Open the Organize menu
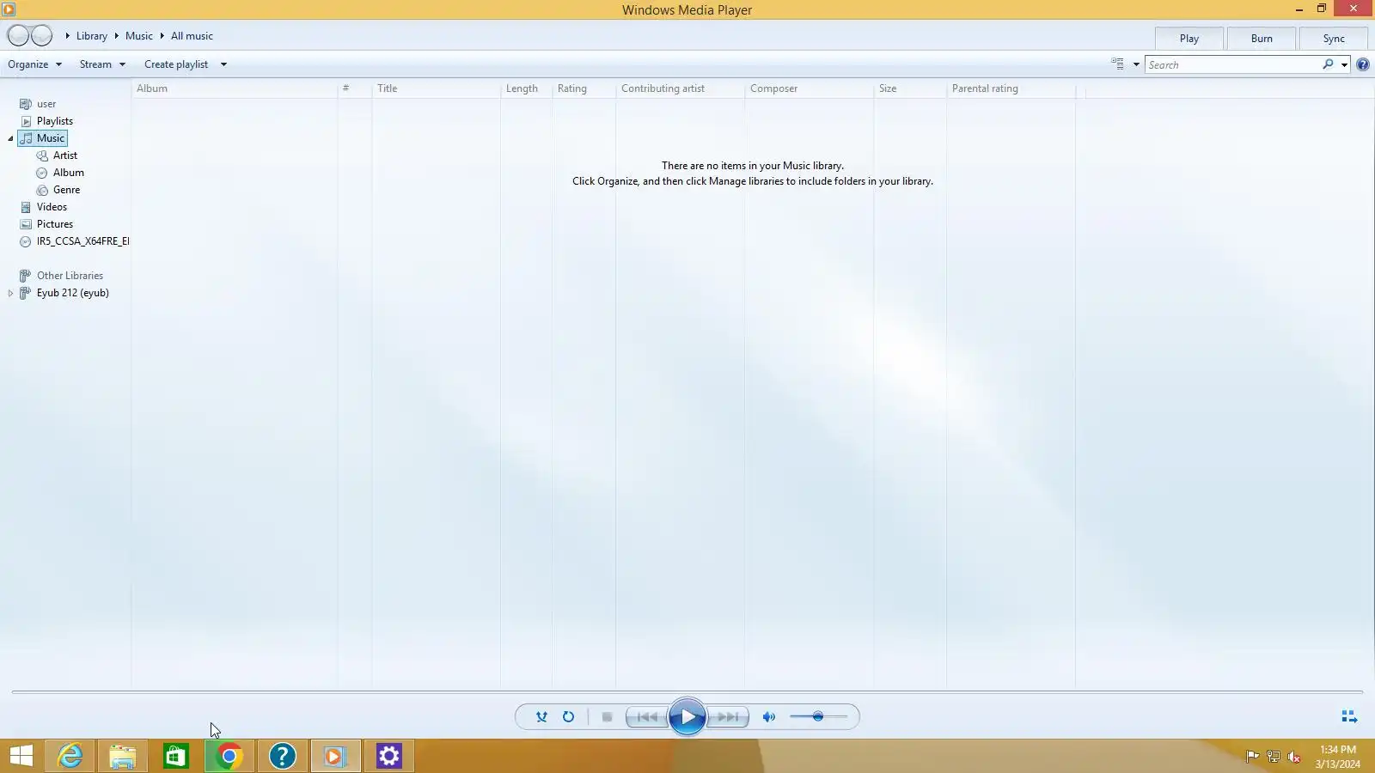 34,64
